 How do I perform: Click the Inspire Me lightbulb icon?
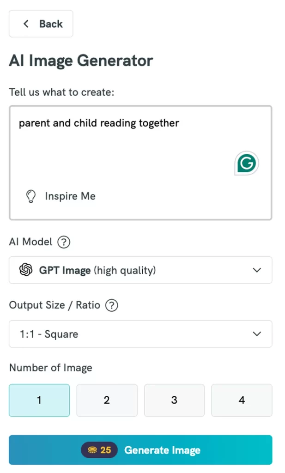point(31,196)
